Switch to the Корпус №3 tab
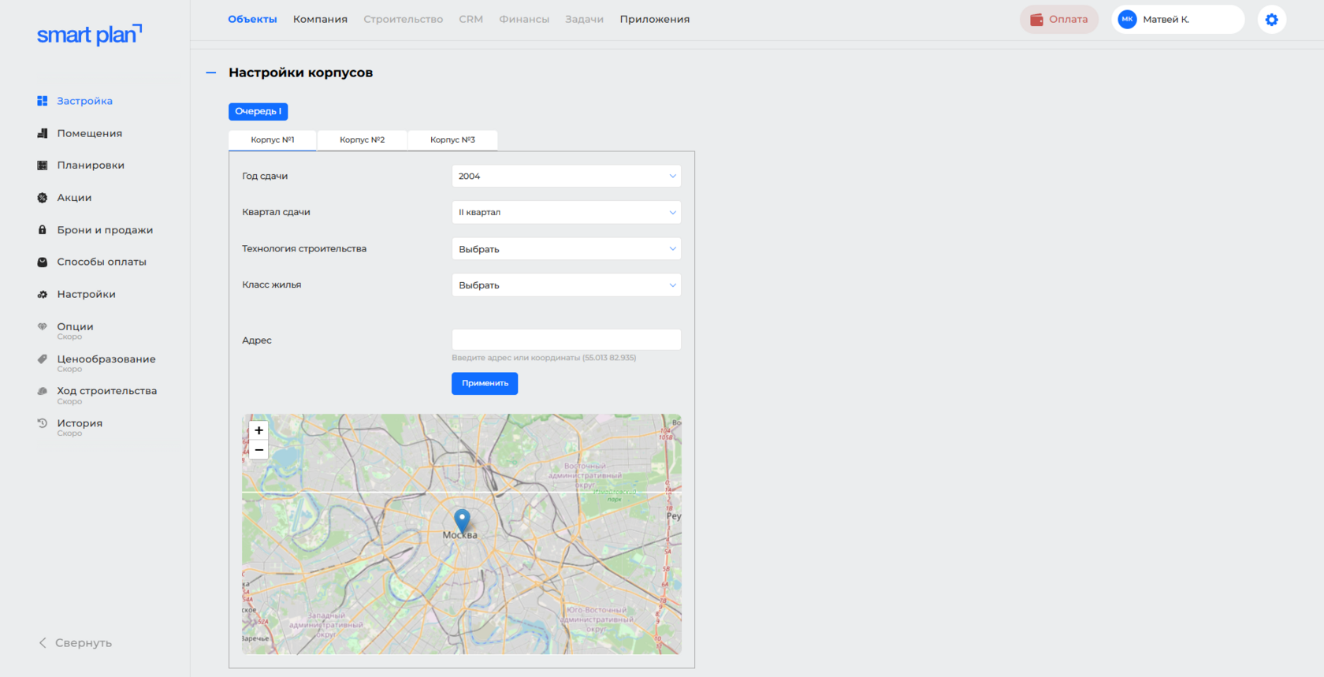Image resolution: width=1324 pixels, height=677 pixels. (453, 140)
